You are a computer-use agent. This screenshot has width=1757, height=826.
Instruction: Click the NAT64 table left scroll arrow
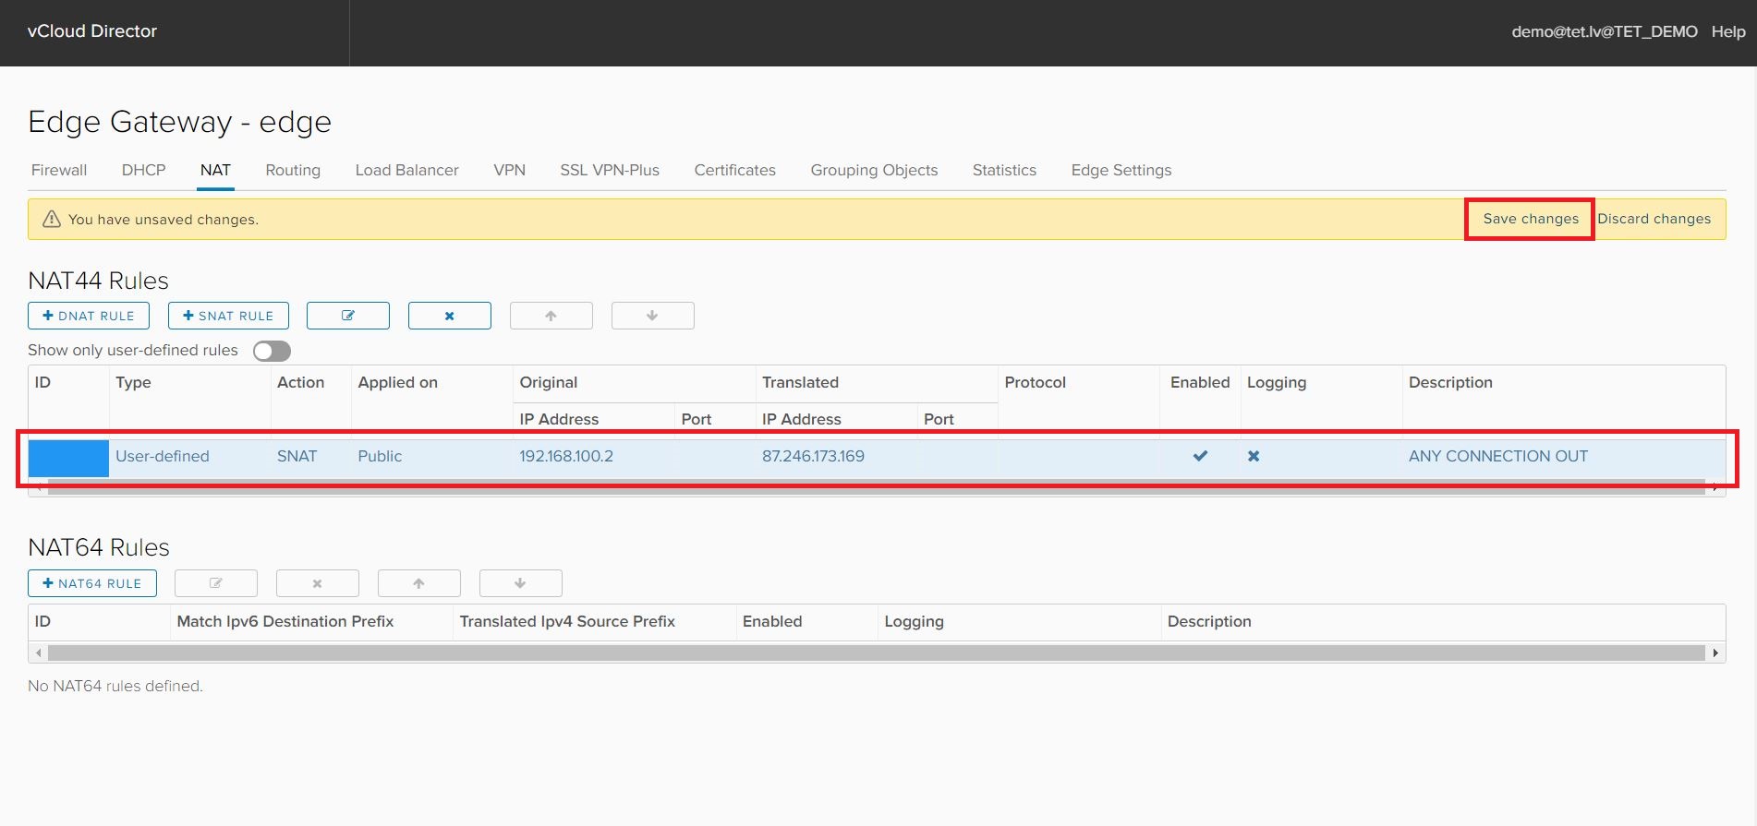click(38, 652)
